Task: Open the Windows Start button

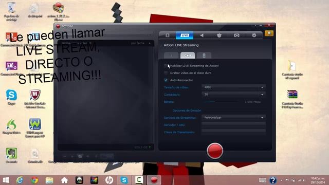Action: 6,180
